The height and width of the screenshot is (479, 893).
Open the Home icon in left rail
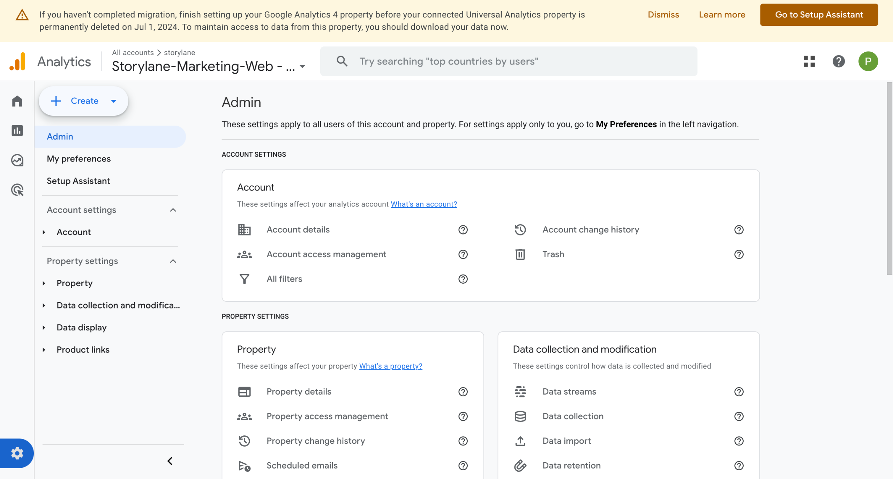click(x=17, y=101)
